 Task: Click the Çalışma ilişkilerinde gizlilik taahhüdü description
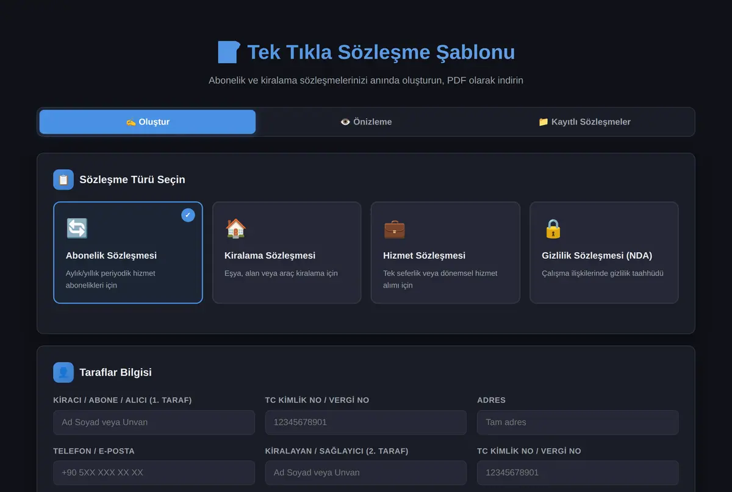(x=603, y=273)
